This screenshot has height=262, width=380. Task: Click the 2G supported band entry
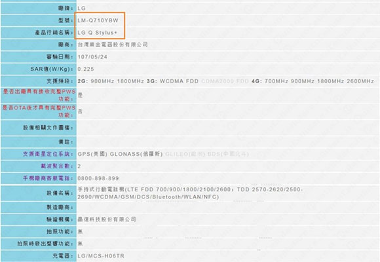(x=111, y=81)
